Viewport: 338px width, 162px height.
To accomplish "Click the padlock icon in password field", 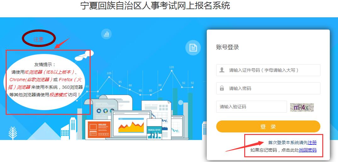I will tap(222, 88).
